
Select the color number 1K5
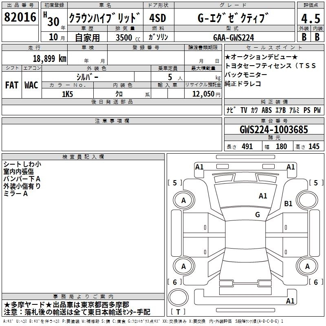point(67,94)
